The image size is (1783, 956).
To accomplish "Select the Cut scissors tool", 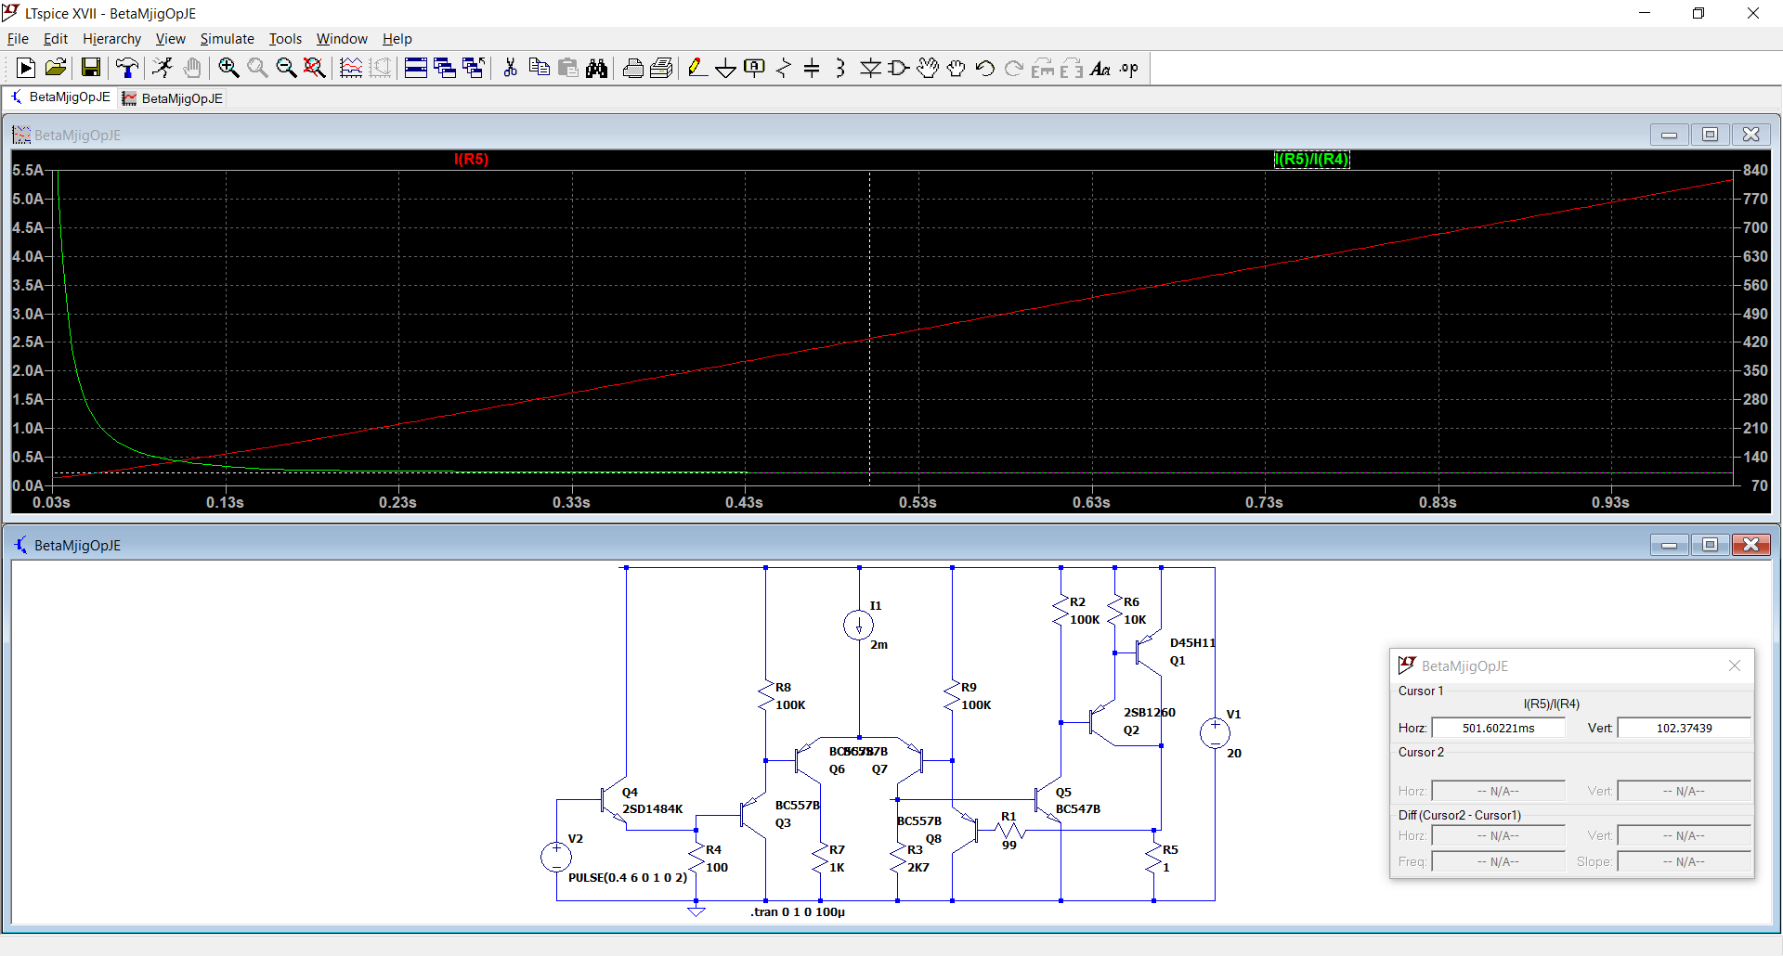I will tap(510, 68).
